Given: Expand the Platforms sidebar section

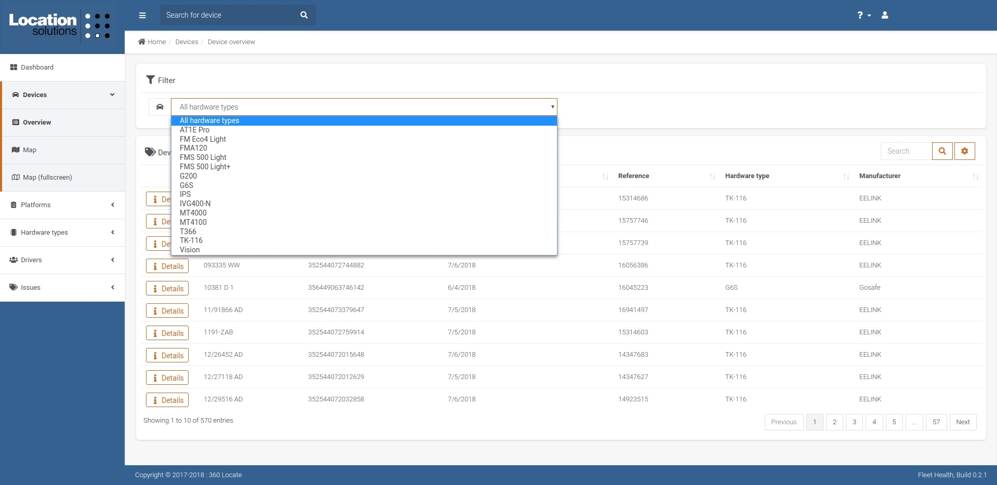Looking at the screenshot, I should pyautogui.click(x=36, y=205).
